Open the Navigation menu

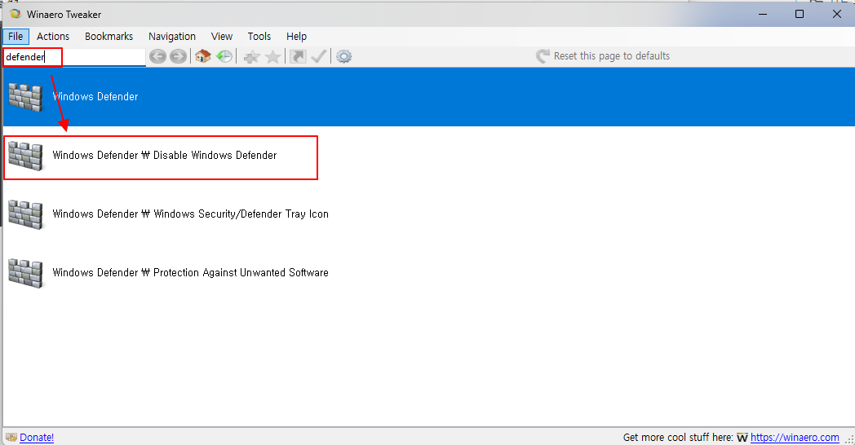point(172,37)
